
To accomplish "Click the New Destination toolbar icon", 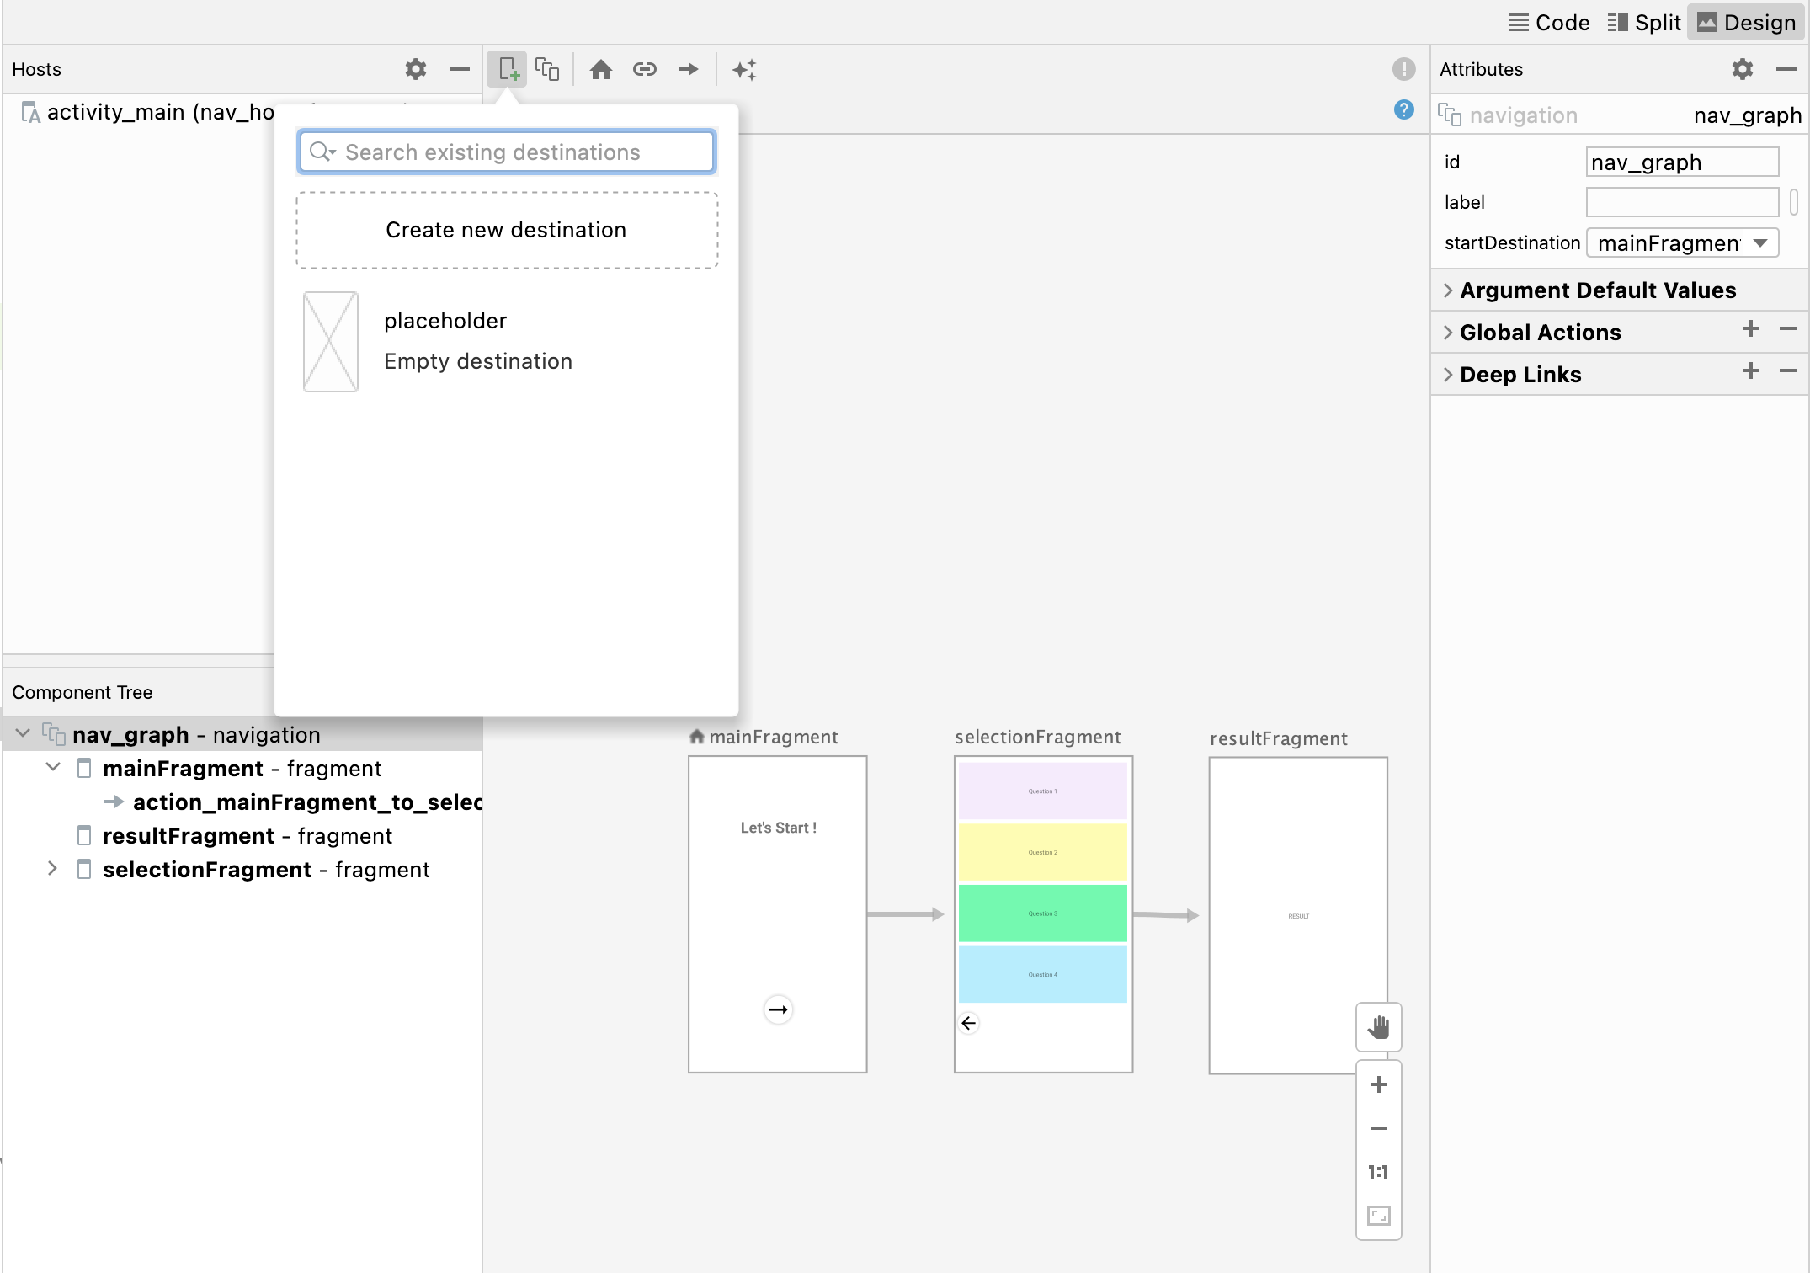I will click(x=507, y=69).
